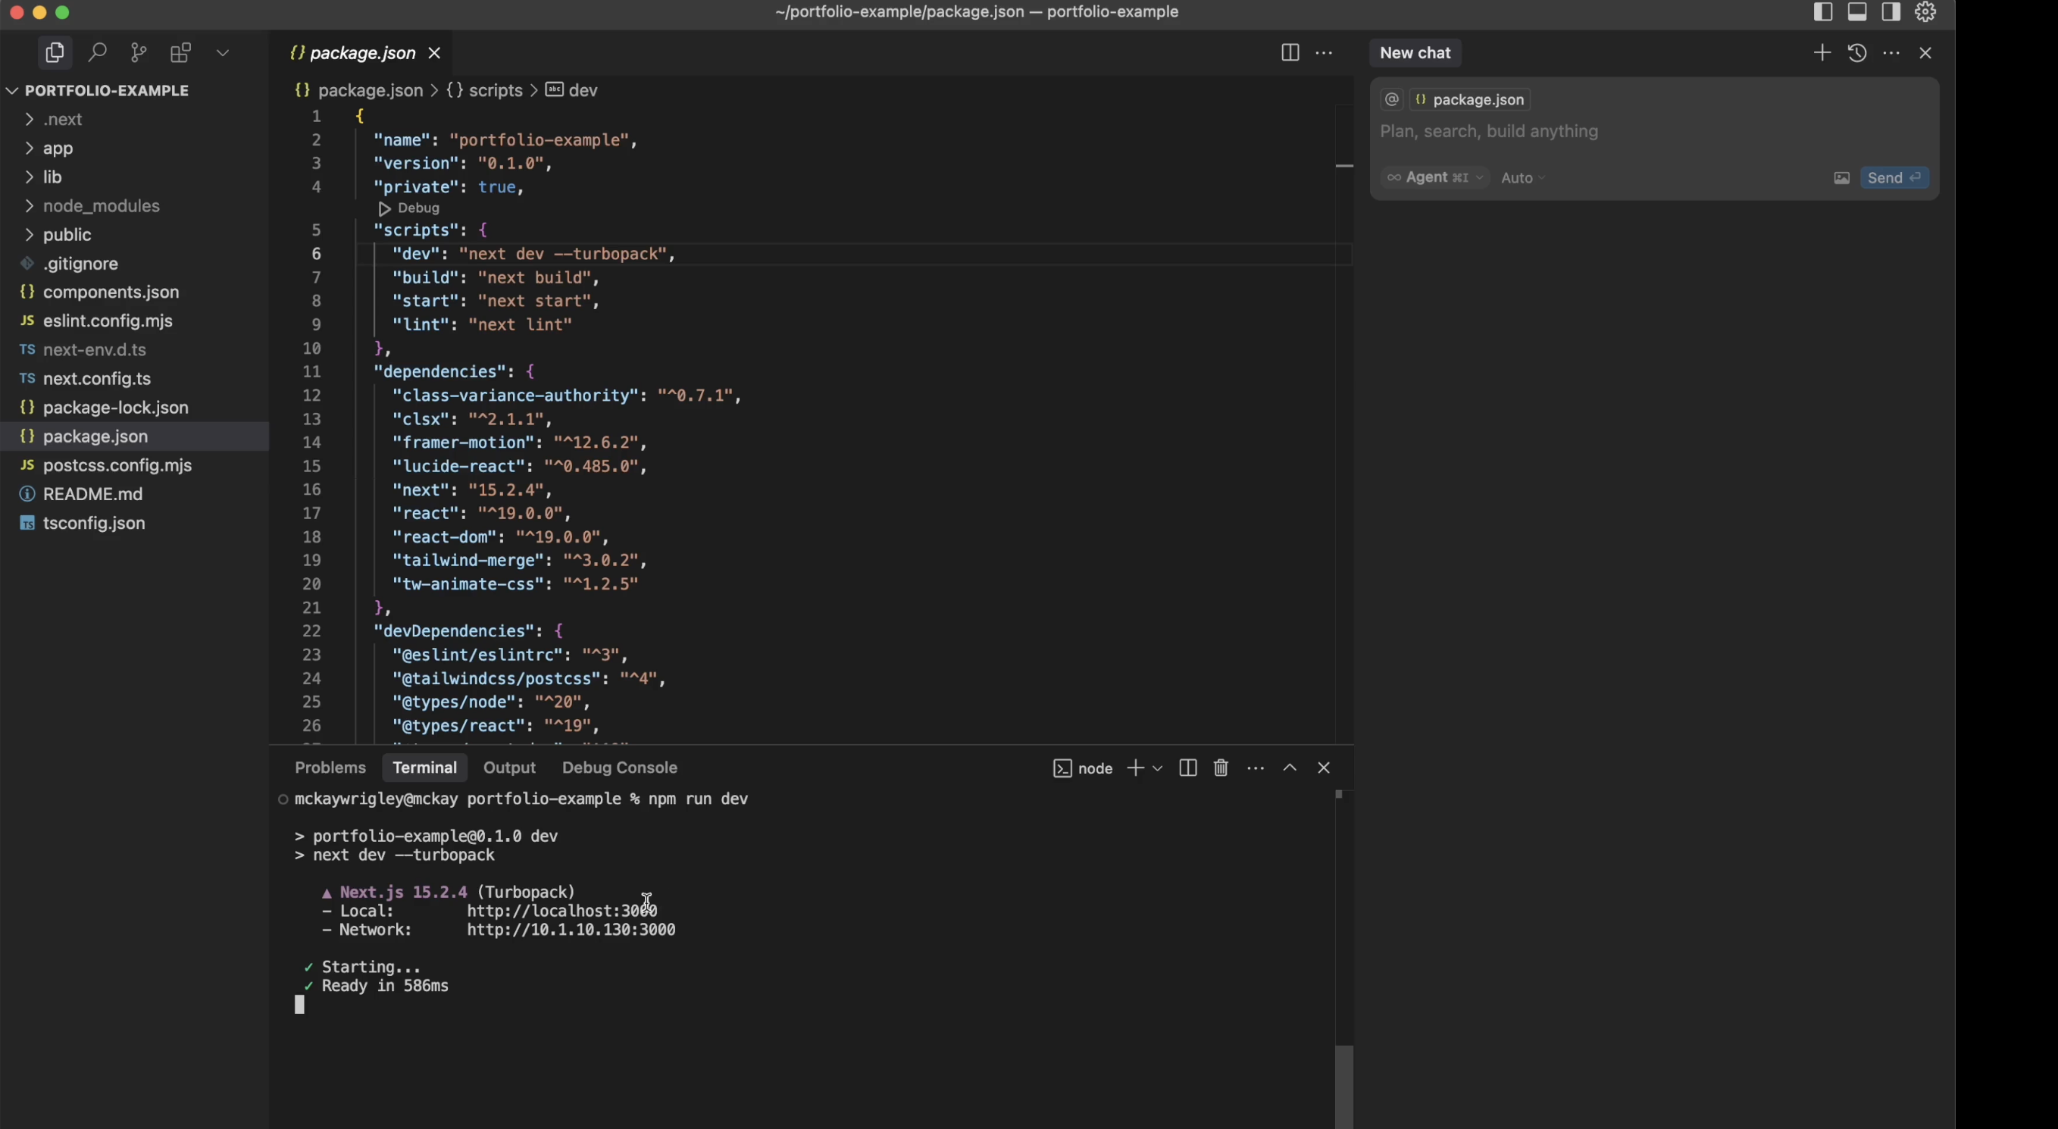Image resolution: width=2058 pixels, height=1129 pixels.
Task: Open the Auto model dropdown
Action: [1523, 177]
